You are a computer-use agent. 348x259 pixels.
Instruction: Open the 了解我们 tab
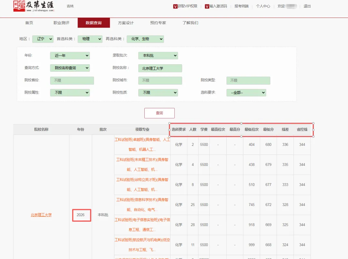190,23
